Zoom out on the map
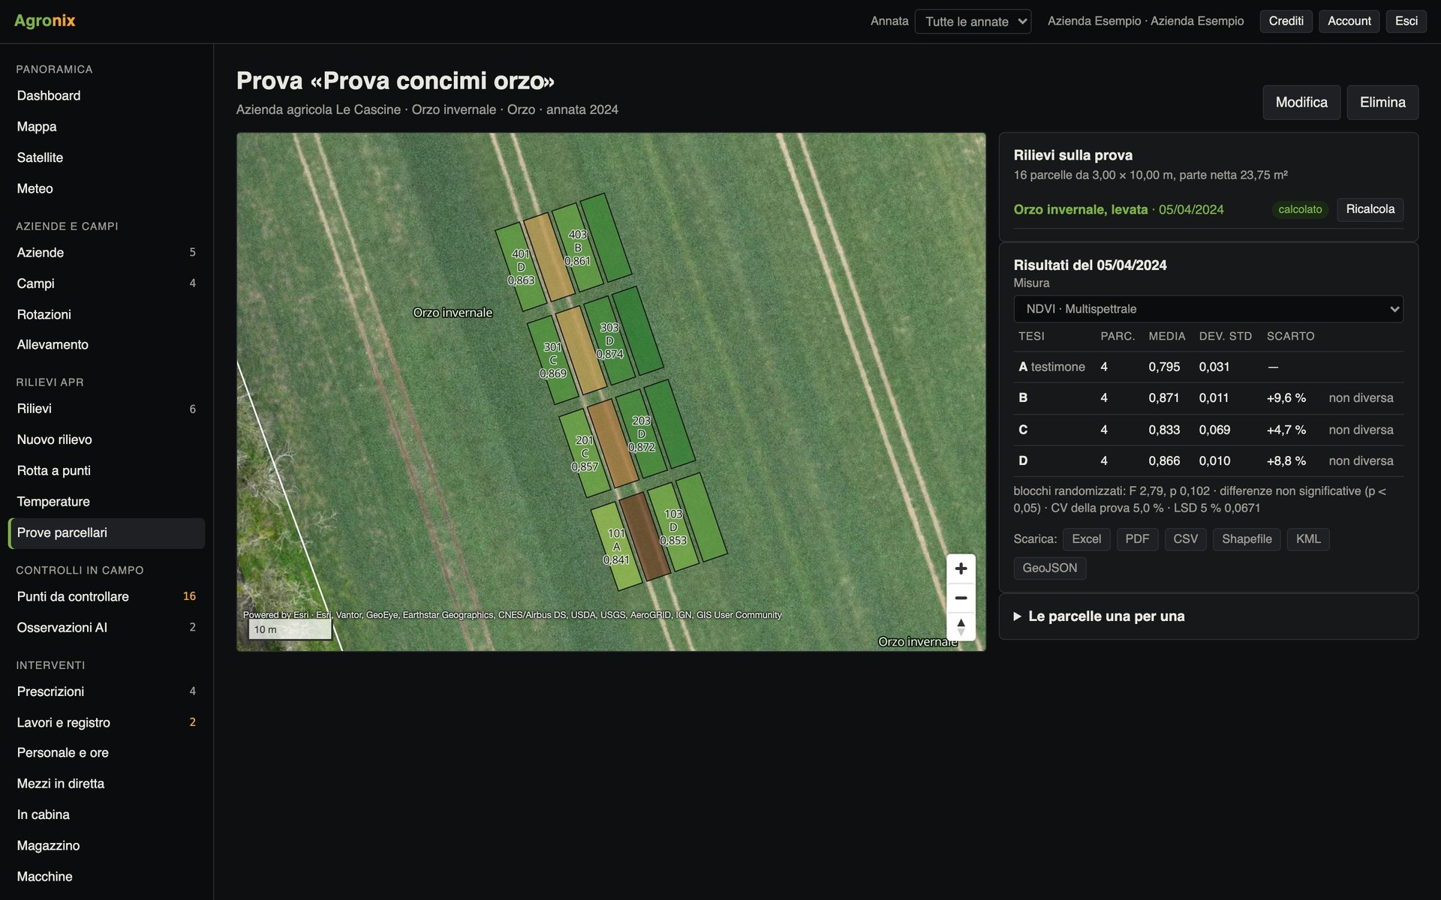Image resolution: width=1441 pixels, height=900 pixels. click(x=961, y=598)
